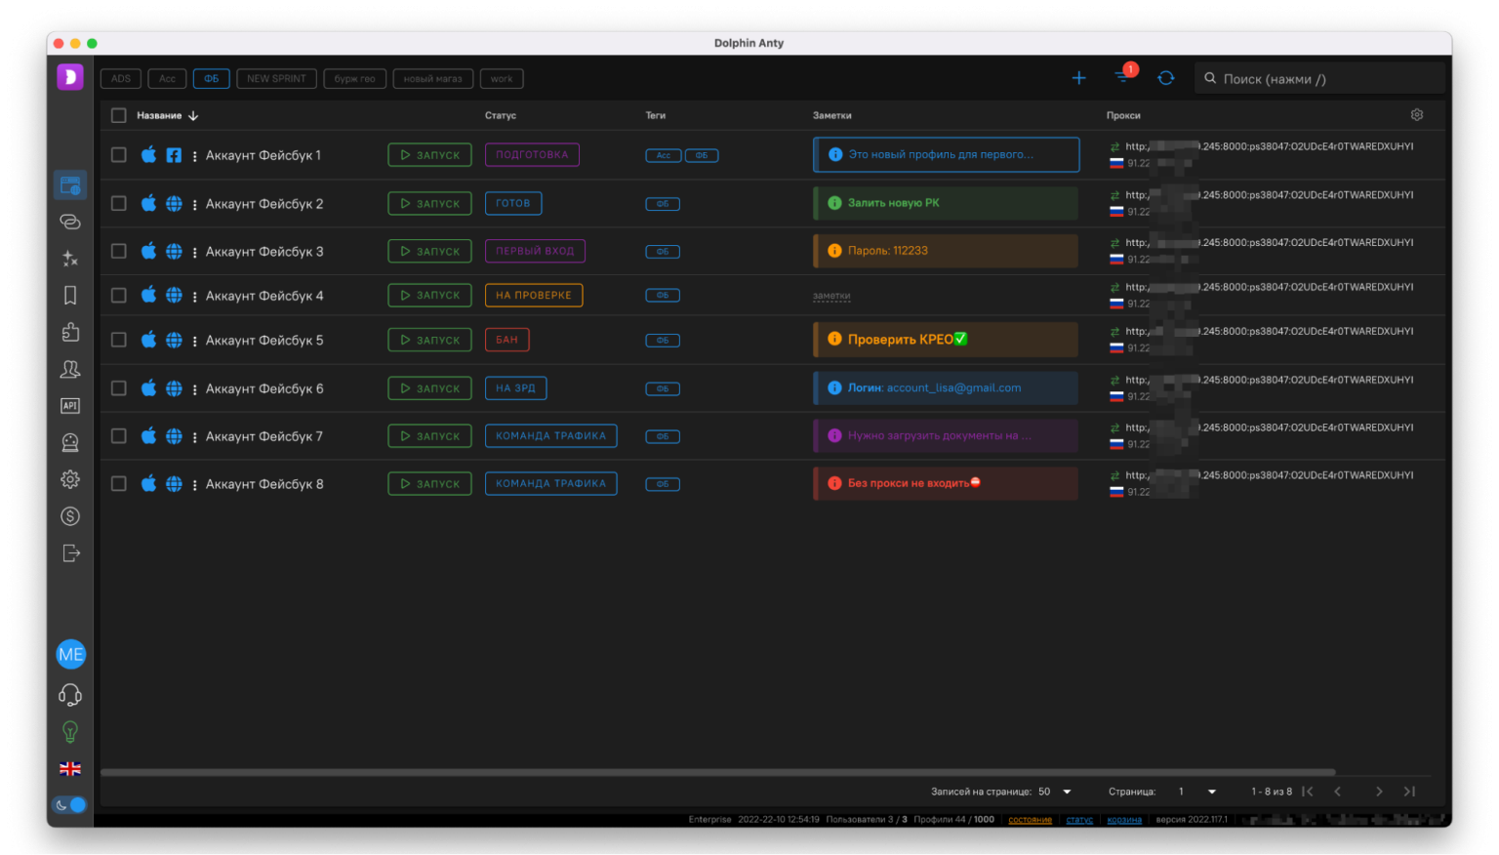Select the новый магаз filter tab
Image resolution: width=1499 pixels, height=855 pixels.
pos(433,79)
